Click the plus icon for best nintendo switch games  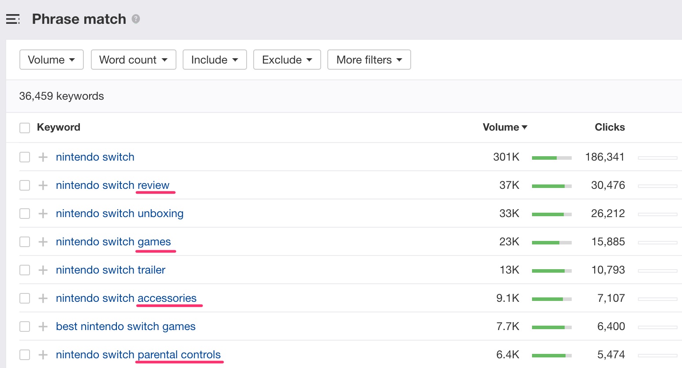coord(42,326)
